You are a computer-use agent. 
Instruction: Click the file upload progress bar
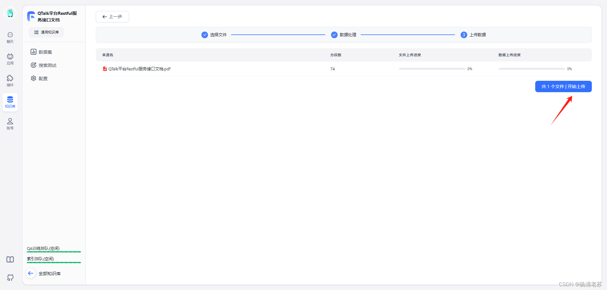coord(432,69)
